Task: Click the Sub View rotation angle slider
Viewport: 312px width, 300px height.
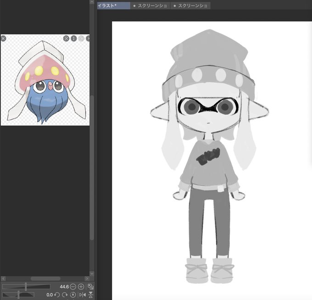Action: pos(18,294)
